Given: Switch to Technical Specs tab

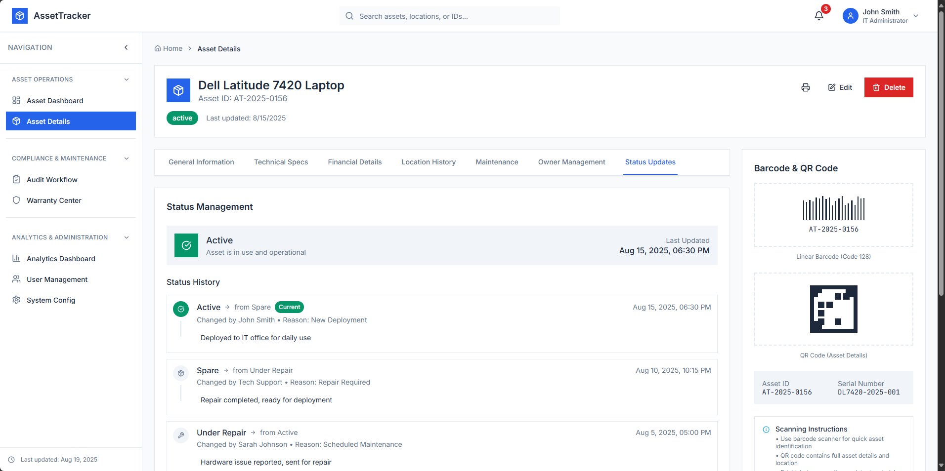Looking at the screenshot, I should click(x=281, y=162).
